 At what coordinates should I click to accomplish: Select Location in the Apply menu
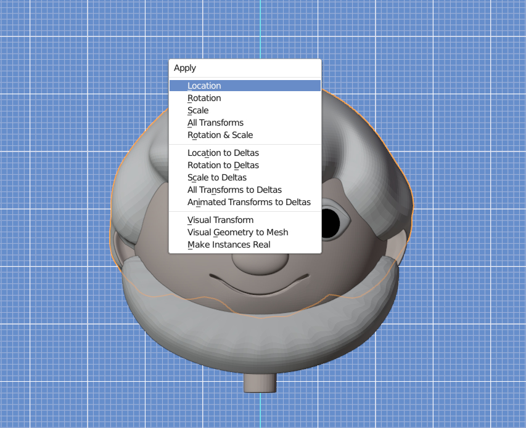coord(204,86)
